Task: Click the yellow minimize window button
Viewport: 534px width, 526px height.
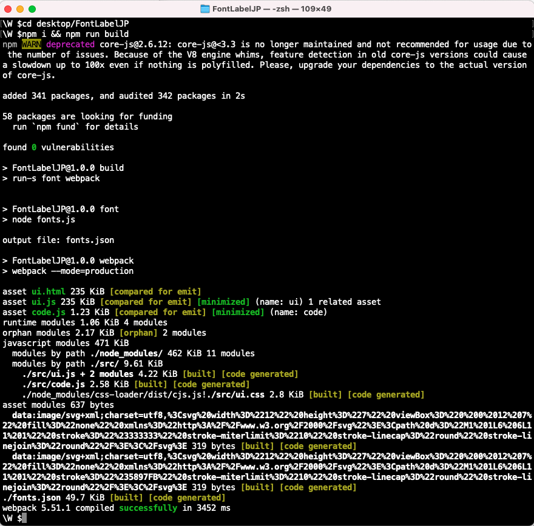Action: (x=20, y=9)
